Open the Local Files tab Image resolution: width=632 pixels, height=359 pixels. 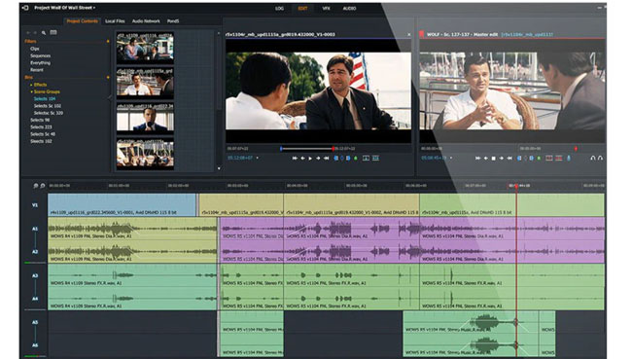pos(115,21)
